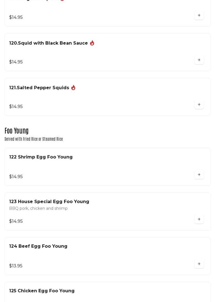
Task: Click the 'Served with Fried Rice or Steamed Rice' subtitle
Action: tap(34, 139)
